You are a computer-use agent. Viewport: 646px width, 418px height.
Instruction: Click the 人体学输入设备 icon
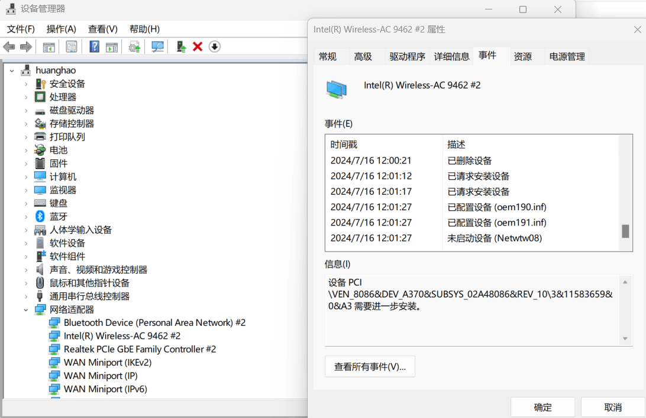click(40, 230)
